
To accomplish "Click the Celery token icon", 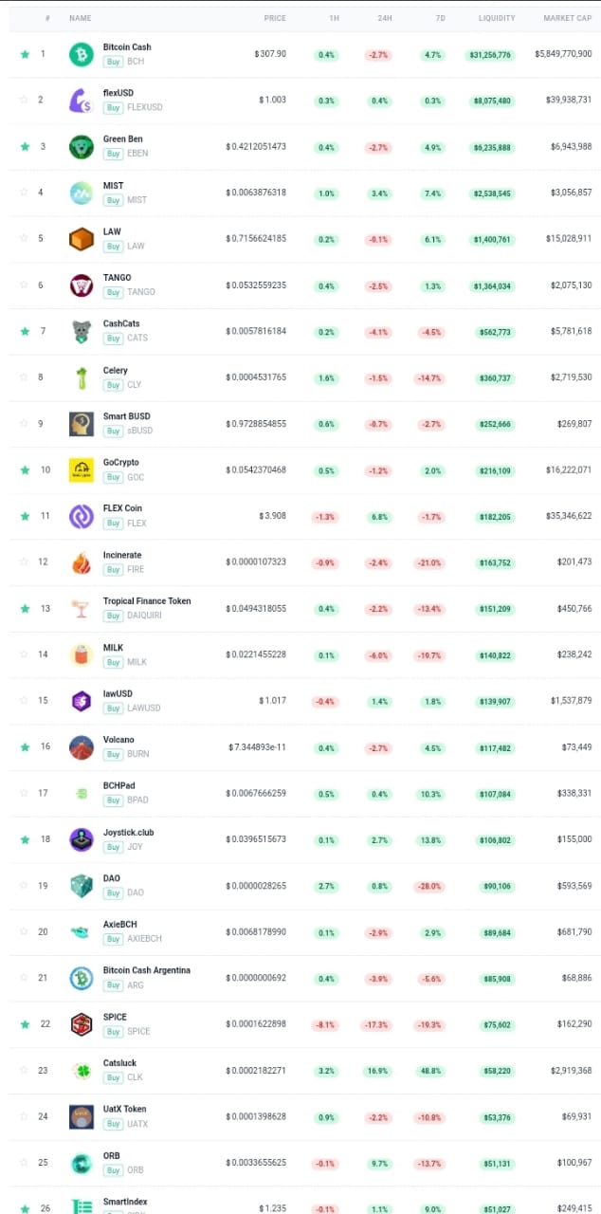I will pyautogui.click(x=82, y=377).
